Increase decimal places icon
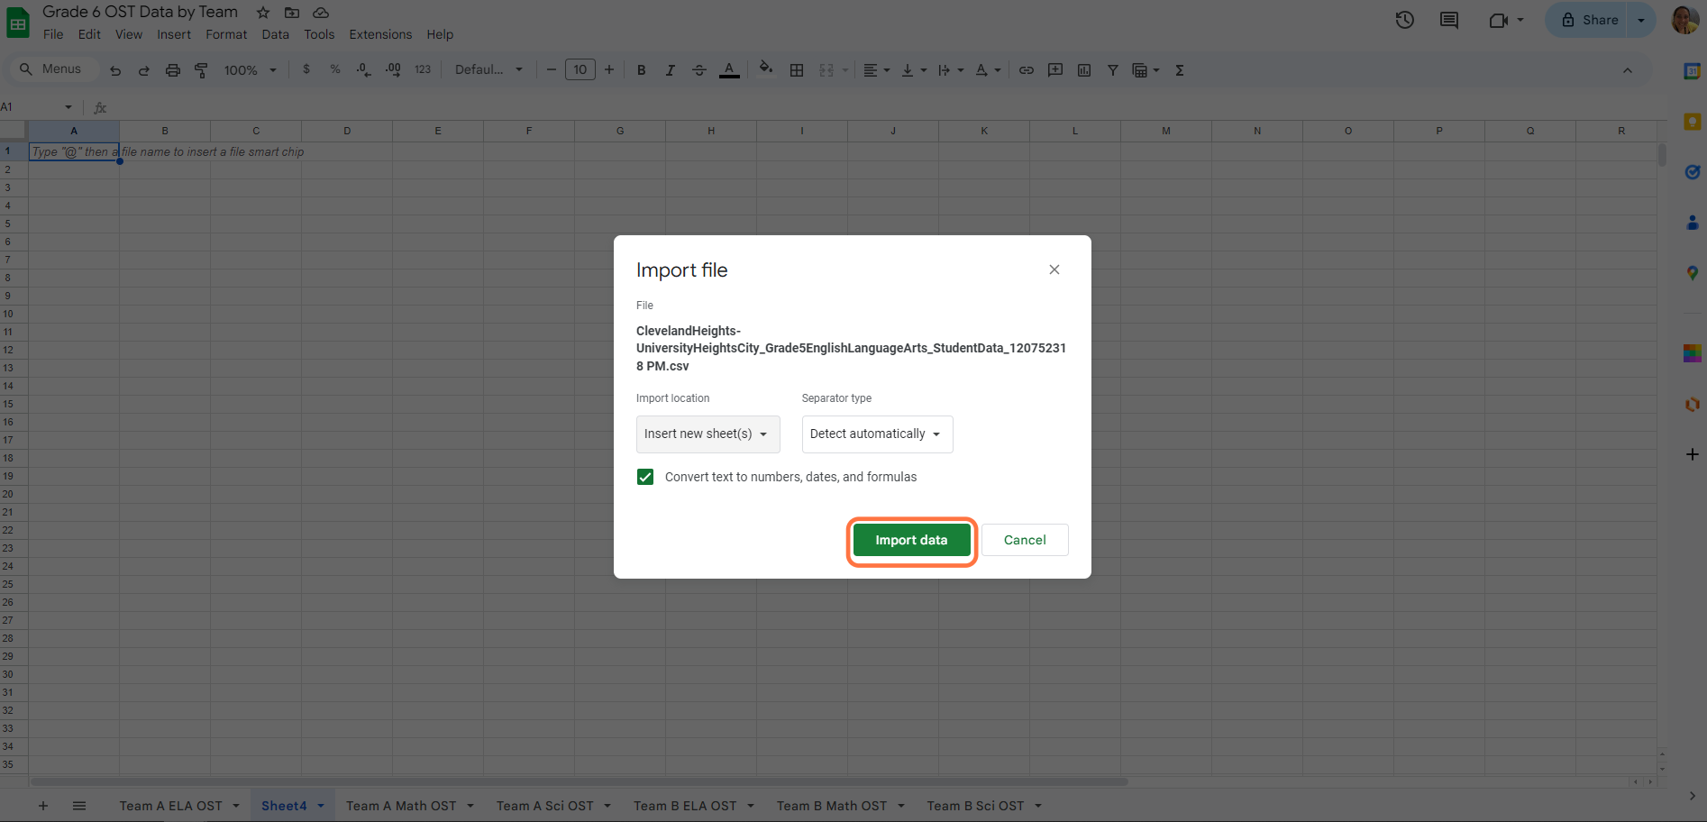 tap(393, 69)
